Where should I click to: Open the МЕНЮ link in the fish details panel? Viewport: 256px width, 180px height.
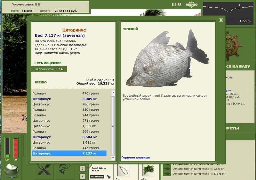(41, 82)
